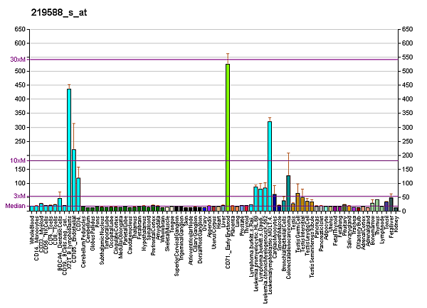Screen dimensions: 427x308
Task: Click the Pons x-axis label
Action: tap(97, 222)
